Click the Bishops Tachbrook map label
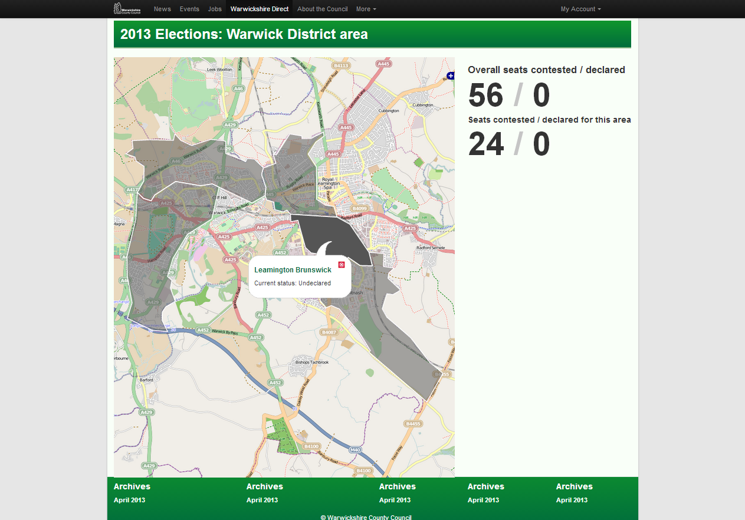 313,361
